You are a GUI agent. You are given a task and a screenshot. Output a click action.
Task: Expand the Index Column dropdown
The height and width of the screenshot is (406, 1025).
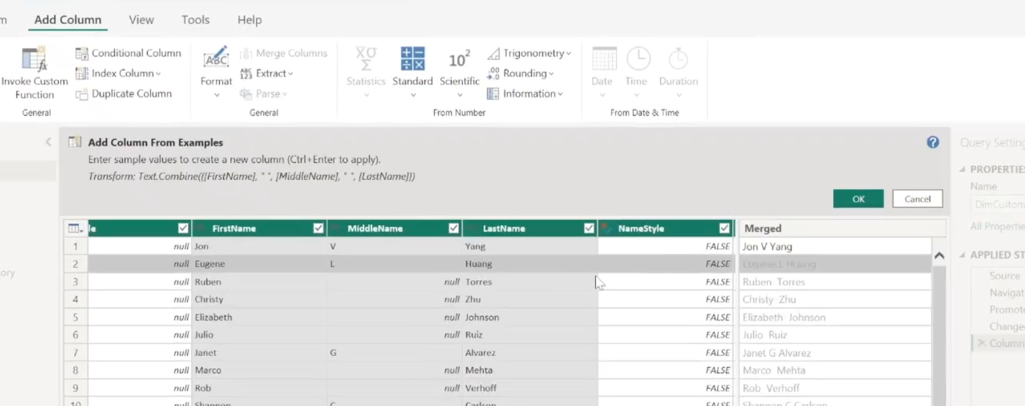pyautogui.click(x=158, y=74)
